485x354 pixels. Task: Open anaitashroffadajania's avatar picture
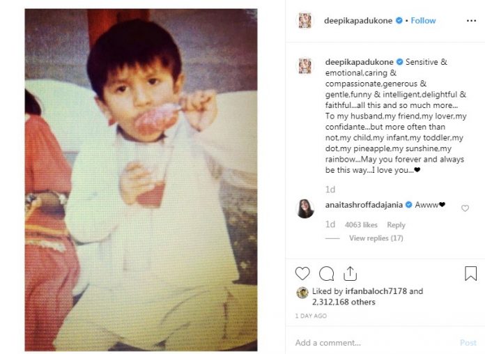[x=305, y=208]
